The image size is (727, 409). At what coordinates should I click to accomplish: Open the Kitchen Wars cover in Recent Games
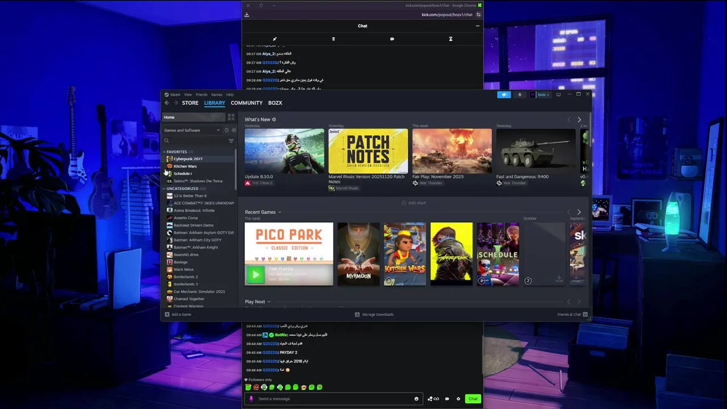tap(404, 254)
